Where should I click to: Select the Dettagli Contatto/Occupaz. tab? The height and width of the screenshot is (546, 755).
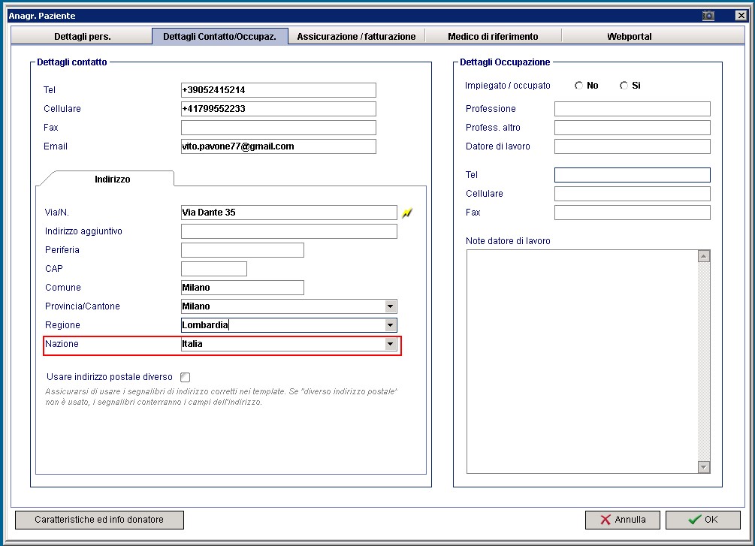pyautogui.click(x=219, y=36)
